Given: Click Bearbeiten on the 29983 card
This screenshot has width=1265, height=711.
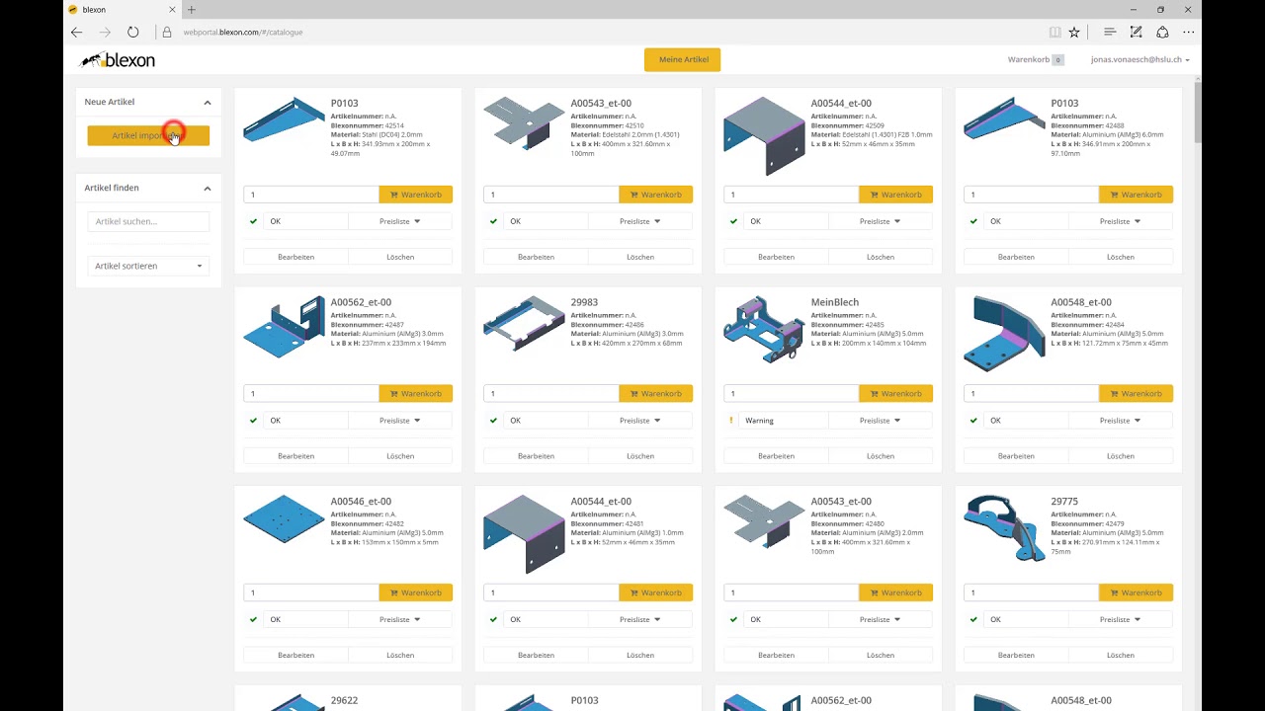Looking at the screenshot, I should [536, 456].
